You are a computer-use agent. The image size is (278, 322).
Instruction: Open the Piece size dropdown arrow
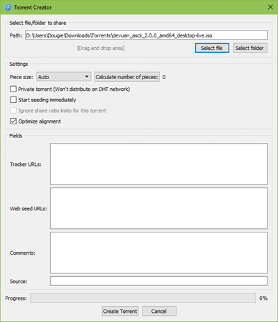pos(87,76)
